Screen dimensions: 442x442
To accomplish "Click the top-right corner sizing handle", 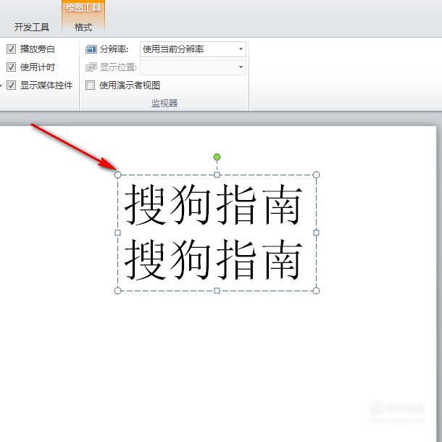I will click(316, 175).
